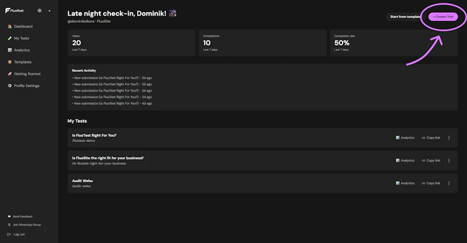
Task: Click Copy link chain icon in fluotest-demo row
Action: click(424, 138)
